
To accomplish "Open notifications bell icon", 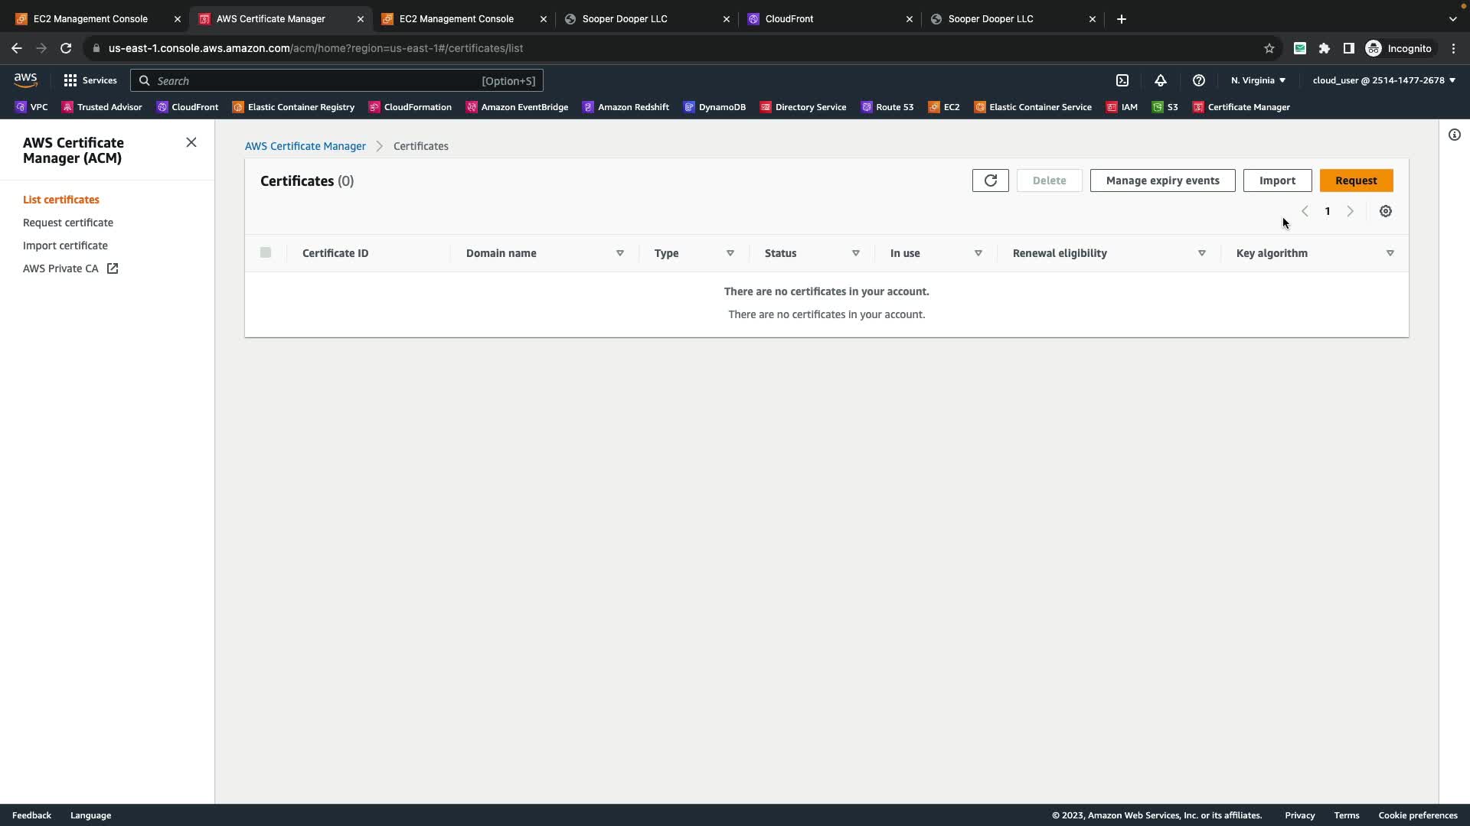I will tap(1161, 80).
